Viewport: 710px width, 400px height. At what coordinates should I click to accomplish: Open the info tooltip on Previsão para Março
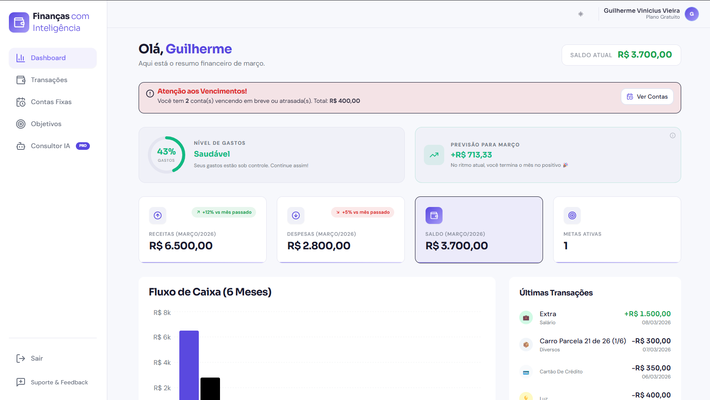[672, 135]
